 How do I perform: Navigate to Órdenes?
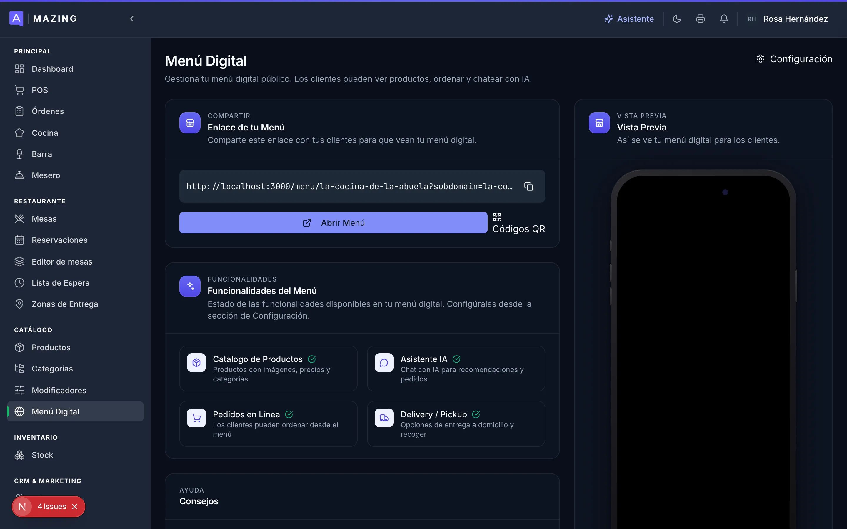pyautogui.click(x=75, y=111)
